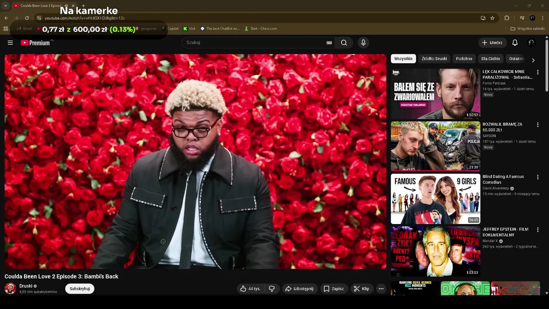549x309 pixels.
Task: Open media controls icon in browser toolbar
Action: coord(522,18)
